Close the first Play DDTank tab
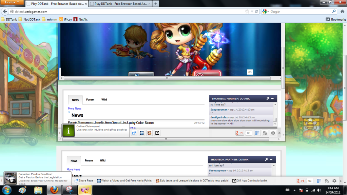 [x=86, y=4]
